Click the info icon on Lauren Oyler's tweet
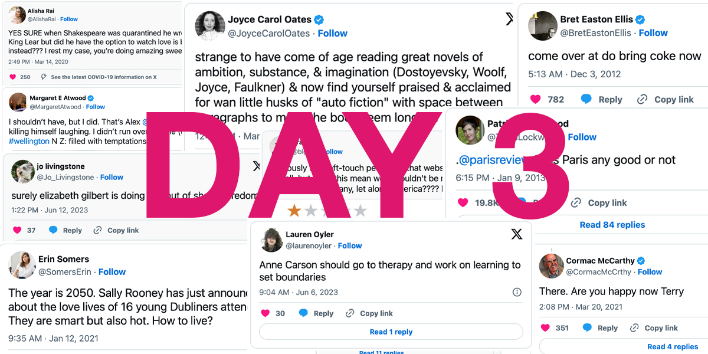 (517, 292)
